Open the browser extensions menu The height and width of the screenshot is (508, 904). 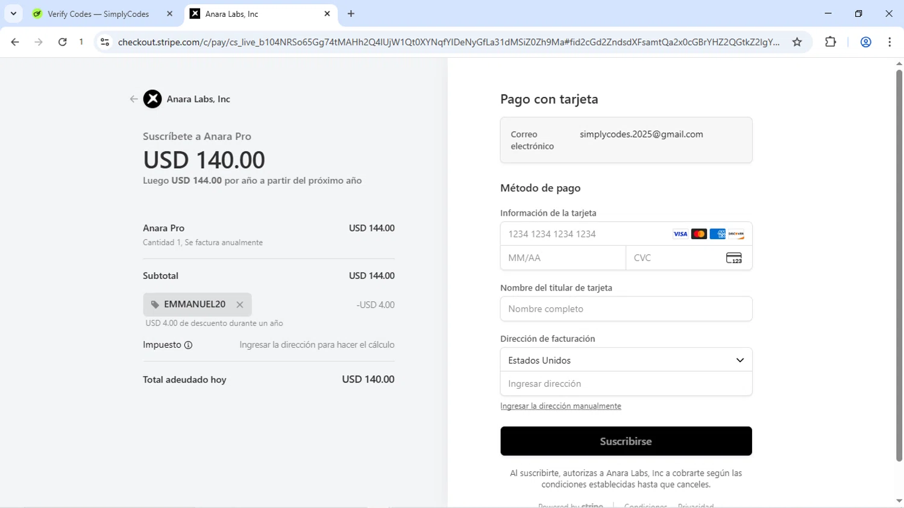pos(830,42)
